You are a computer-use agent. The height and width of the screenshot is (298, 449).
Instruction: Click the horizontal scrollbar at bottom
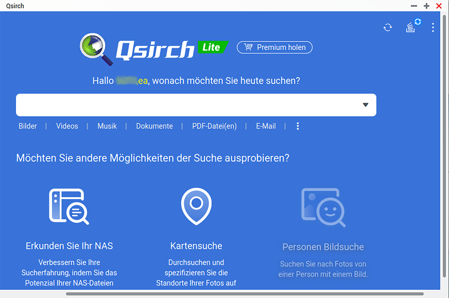[245, 294]
